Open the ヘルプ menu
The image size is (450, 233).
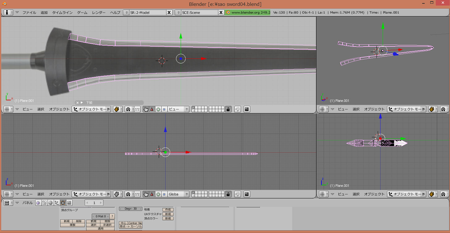115,13
